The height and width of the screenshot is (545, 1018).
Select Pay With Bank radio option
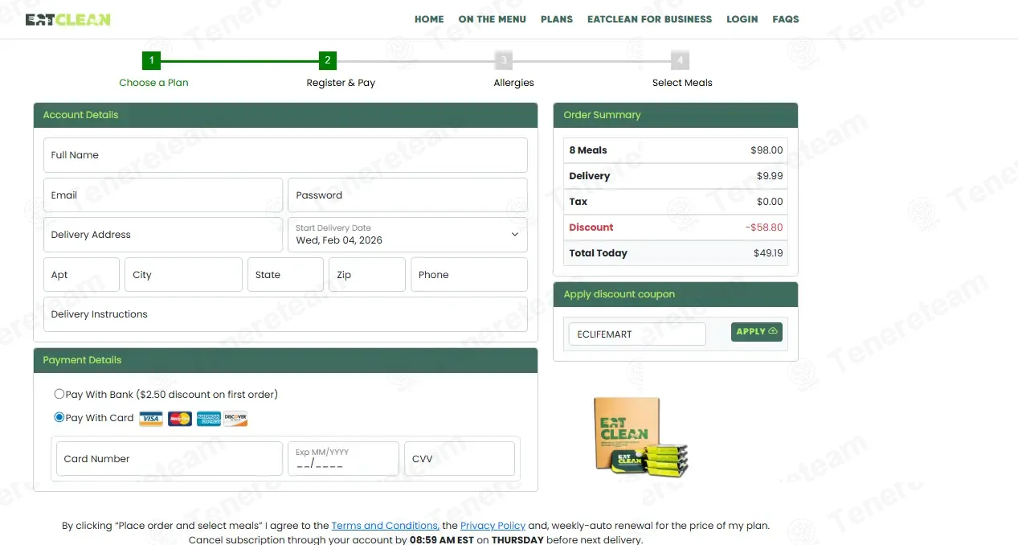click(59, 394)
